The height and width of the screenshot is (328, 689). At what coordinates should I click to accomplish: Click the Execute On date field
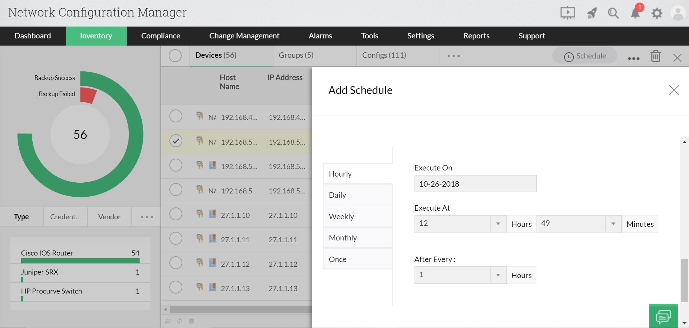pyautogui.click(x=475, y=184)
